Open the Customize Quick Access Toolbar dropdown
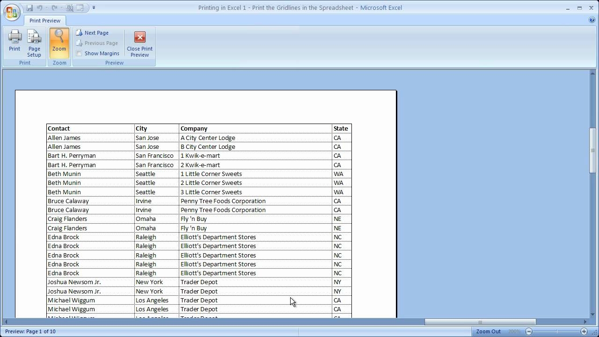This screenshot has width=599, height=337. [93, 7]
